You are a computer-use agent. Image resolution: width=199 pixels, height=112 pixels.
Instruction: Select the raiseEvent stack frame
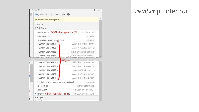tap(66, 90)
